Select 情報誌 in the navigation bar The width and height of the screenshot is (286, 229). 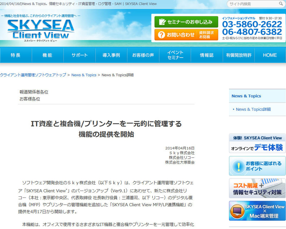[x=207, y=55]
